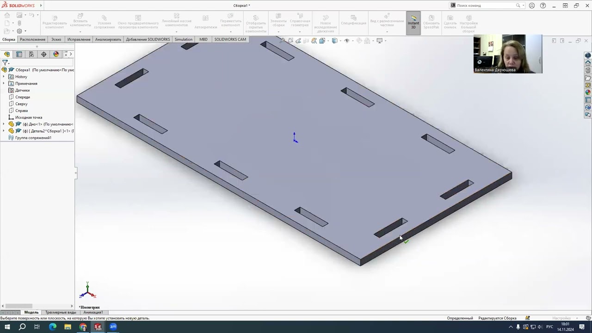Click Options gear icon
The width and height of the screenshot is (592, 333).
pos(19,31)
